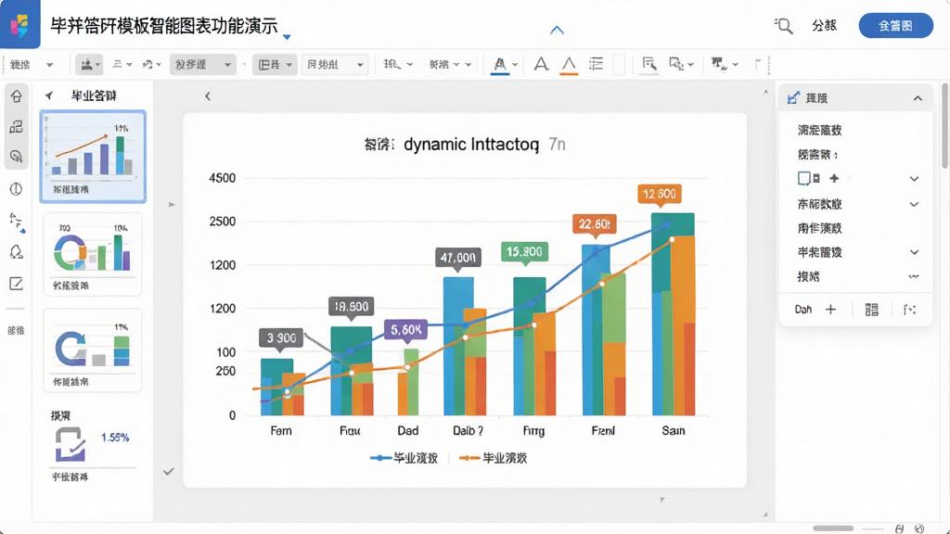The width and height of the screenshot is (950, 534).
Task: Open the grid layout icon near Dah
Action: 871,310
